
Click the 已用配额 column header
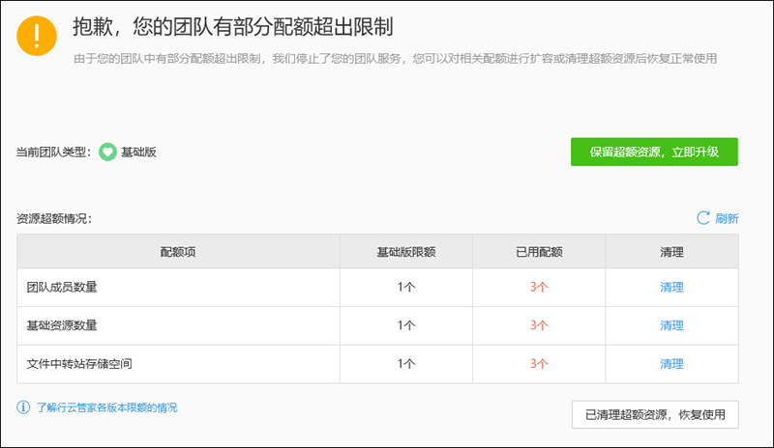pos(539,252)
